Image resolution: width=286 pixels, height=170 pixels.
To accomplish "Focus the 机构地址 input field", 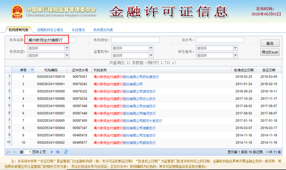I will (135, 40).
